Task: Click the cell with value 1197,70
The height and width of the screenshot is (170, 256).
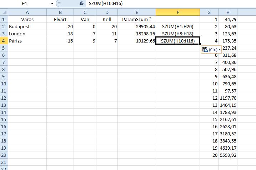Action: click(228, 98)
